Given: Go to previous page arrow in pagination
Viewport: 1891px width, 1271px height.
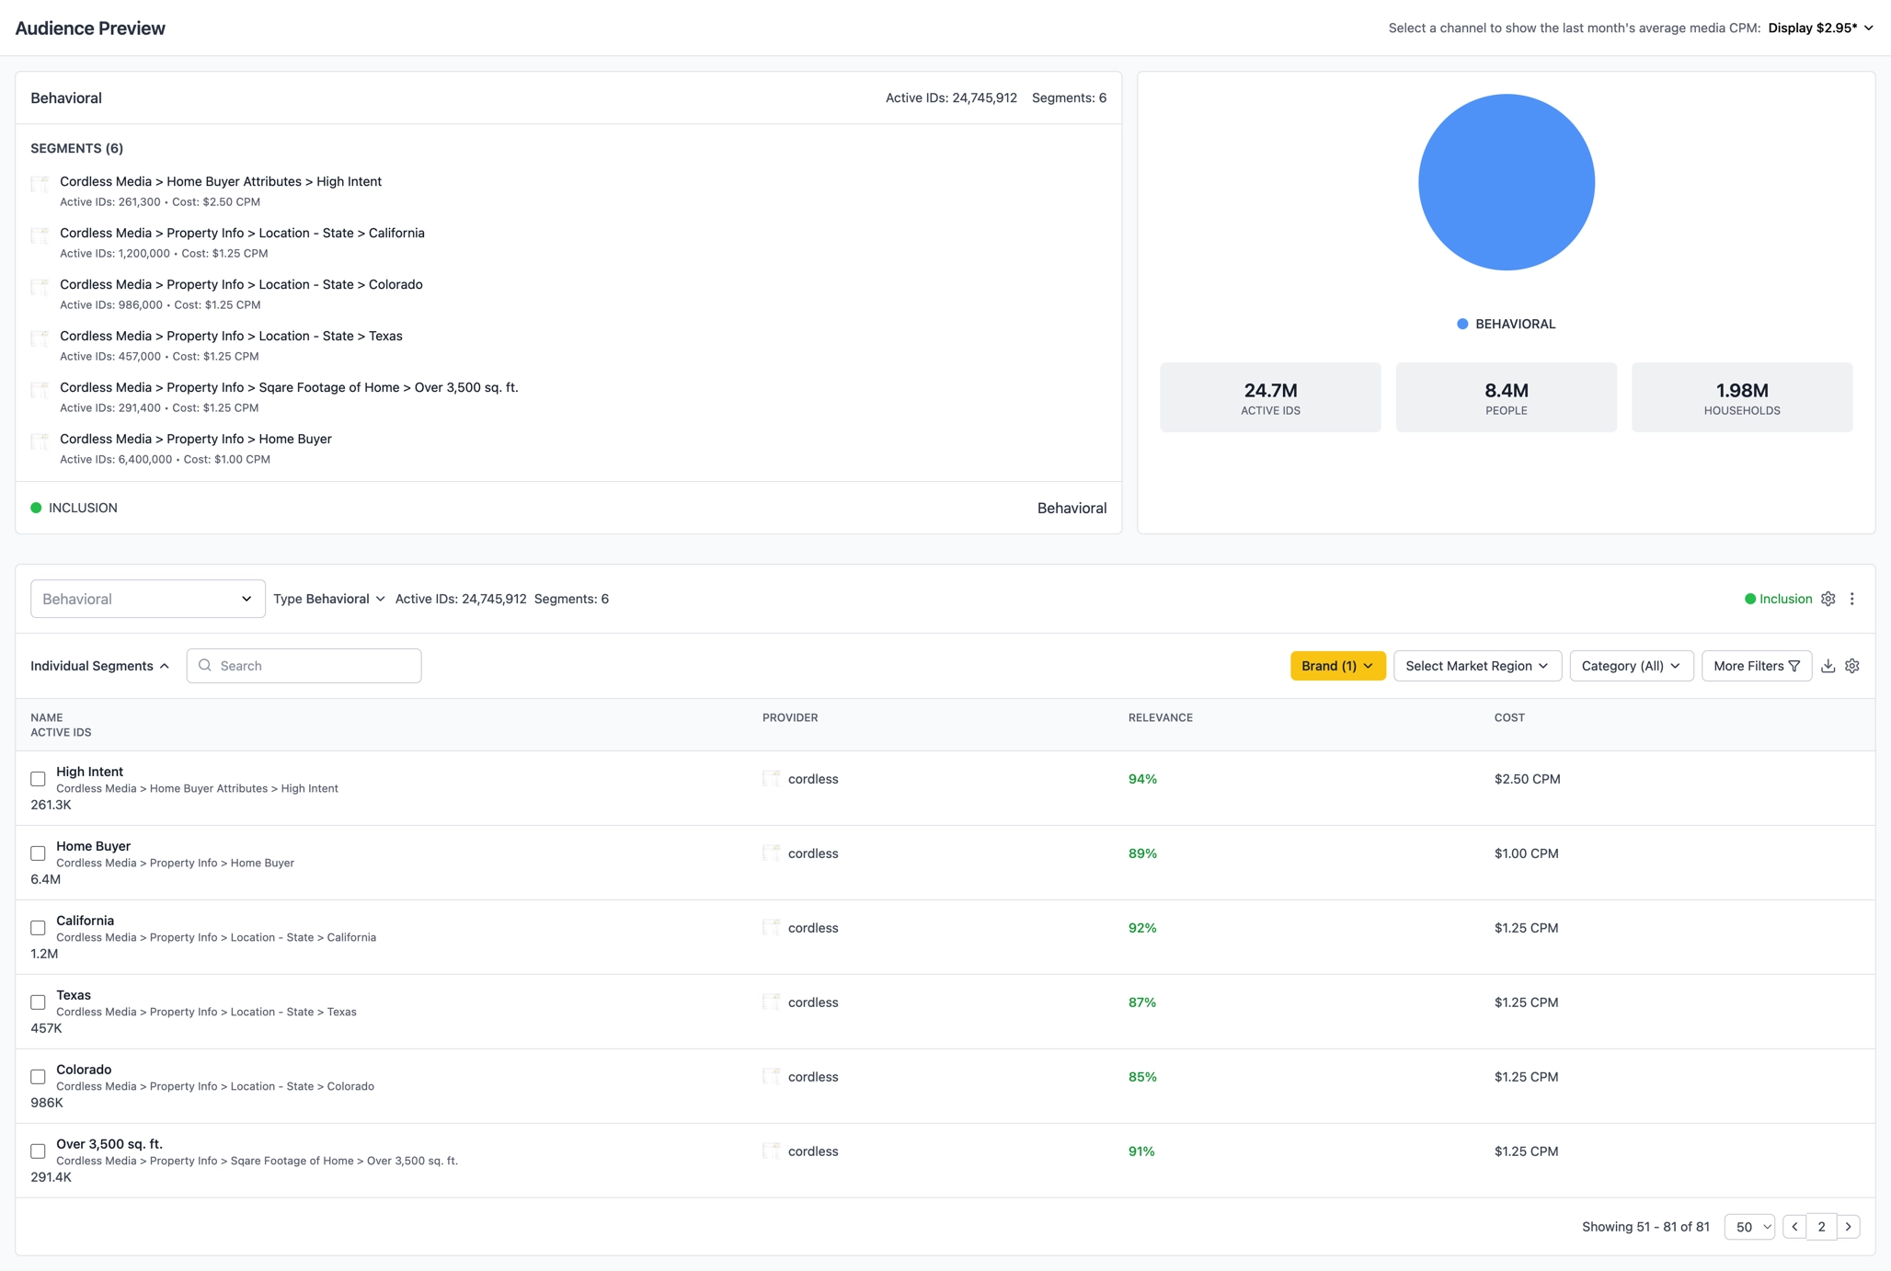Looking at the screenshot, I should coord(1794,1226).
